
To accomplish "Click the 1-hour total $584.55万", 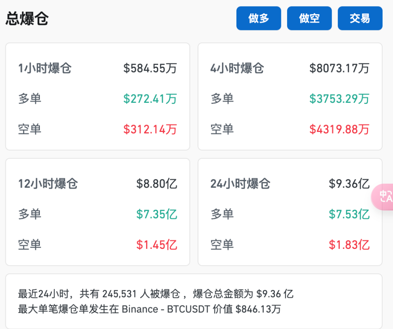I will tap(150, 68).
